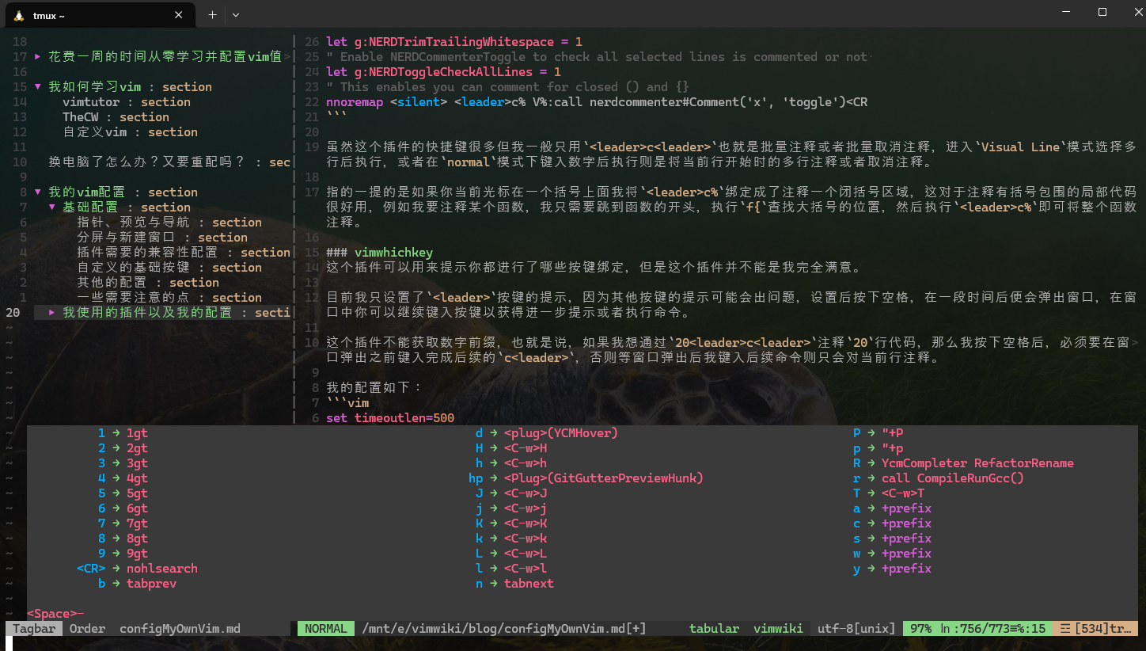The height and width of the screenshot is (651, 1146).
Task: Click let g:NERDToggleCheckAllLines = 1 line
Action: (x=443, y=72)
